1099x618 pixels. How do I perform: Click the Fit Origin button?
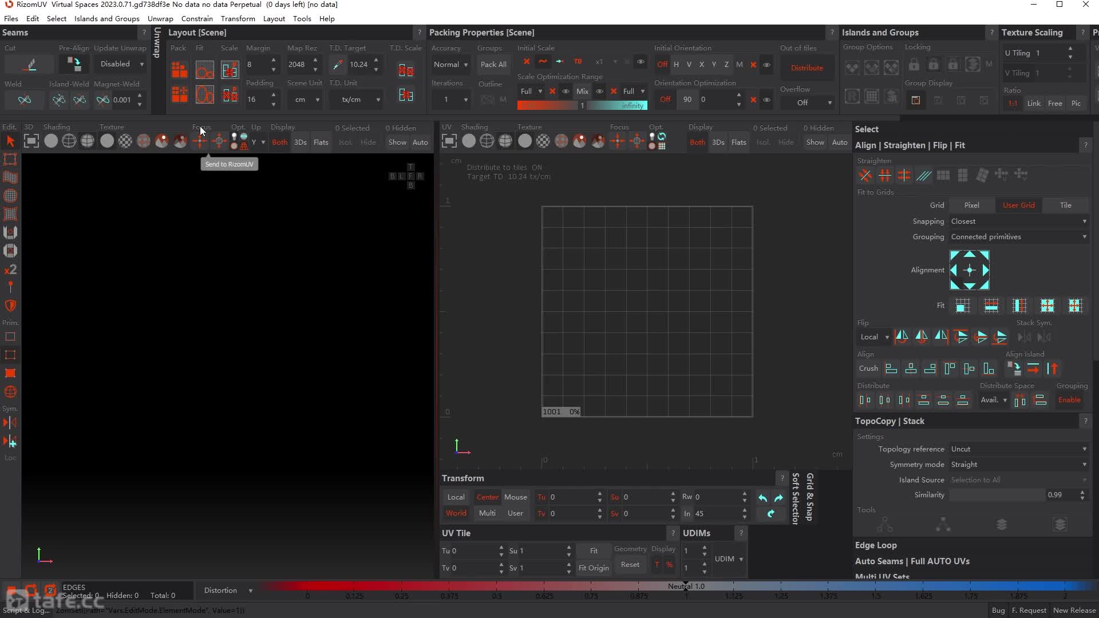[x=594, y=568]
